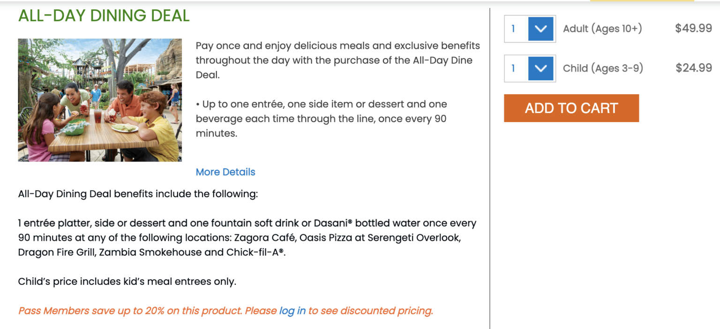Click the ALL-DAY DINING DEAL heading

104,16
